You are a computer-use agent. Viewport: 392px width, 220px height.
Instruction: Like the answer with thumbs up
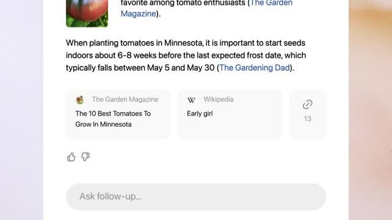coord(71,157)
